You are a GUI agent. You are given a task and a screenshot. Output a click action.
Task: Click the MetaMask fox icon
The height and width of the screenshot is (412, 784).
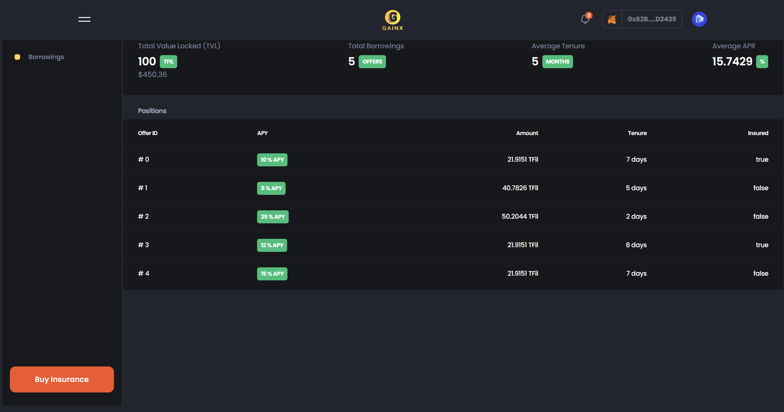click(x=612, y=19)
